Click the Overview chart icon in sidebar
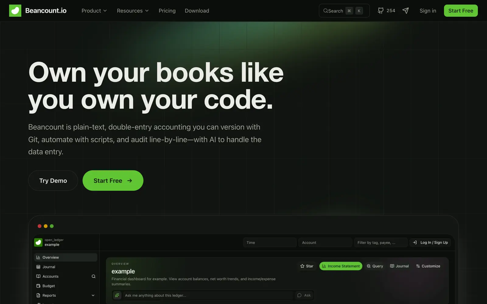487x304 pixels. click(38, 257)
